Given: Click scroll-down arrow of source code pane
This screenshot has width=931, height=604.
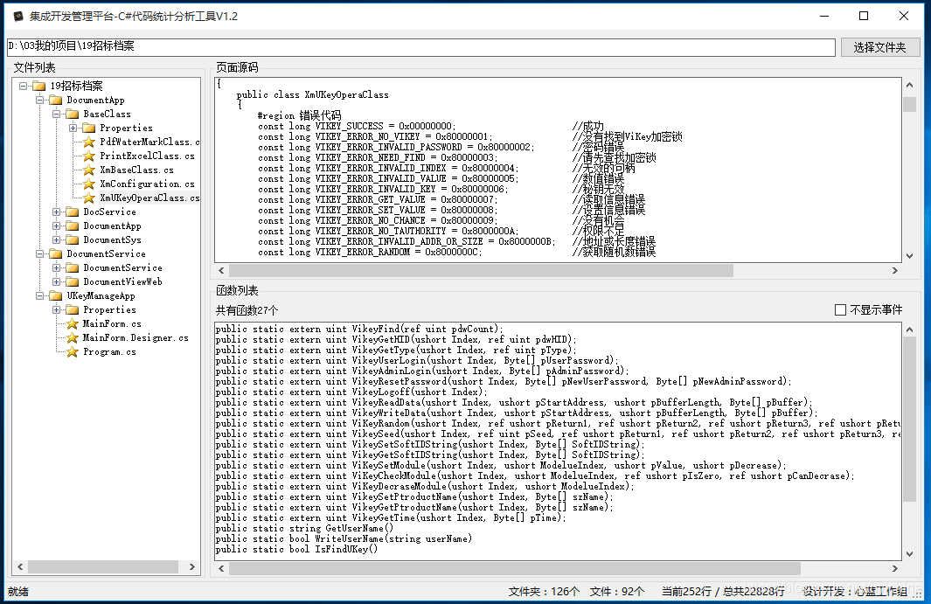Looking at the screenshot, I should point(910,256).
